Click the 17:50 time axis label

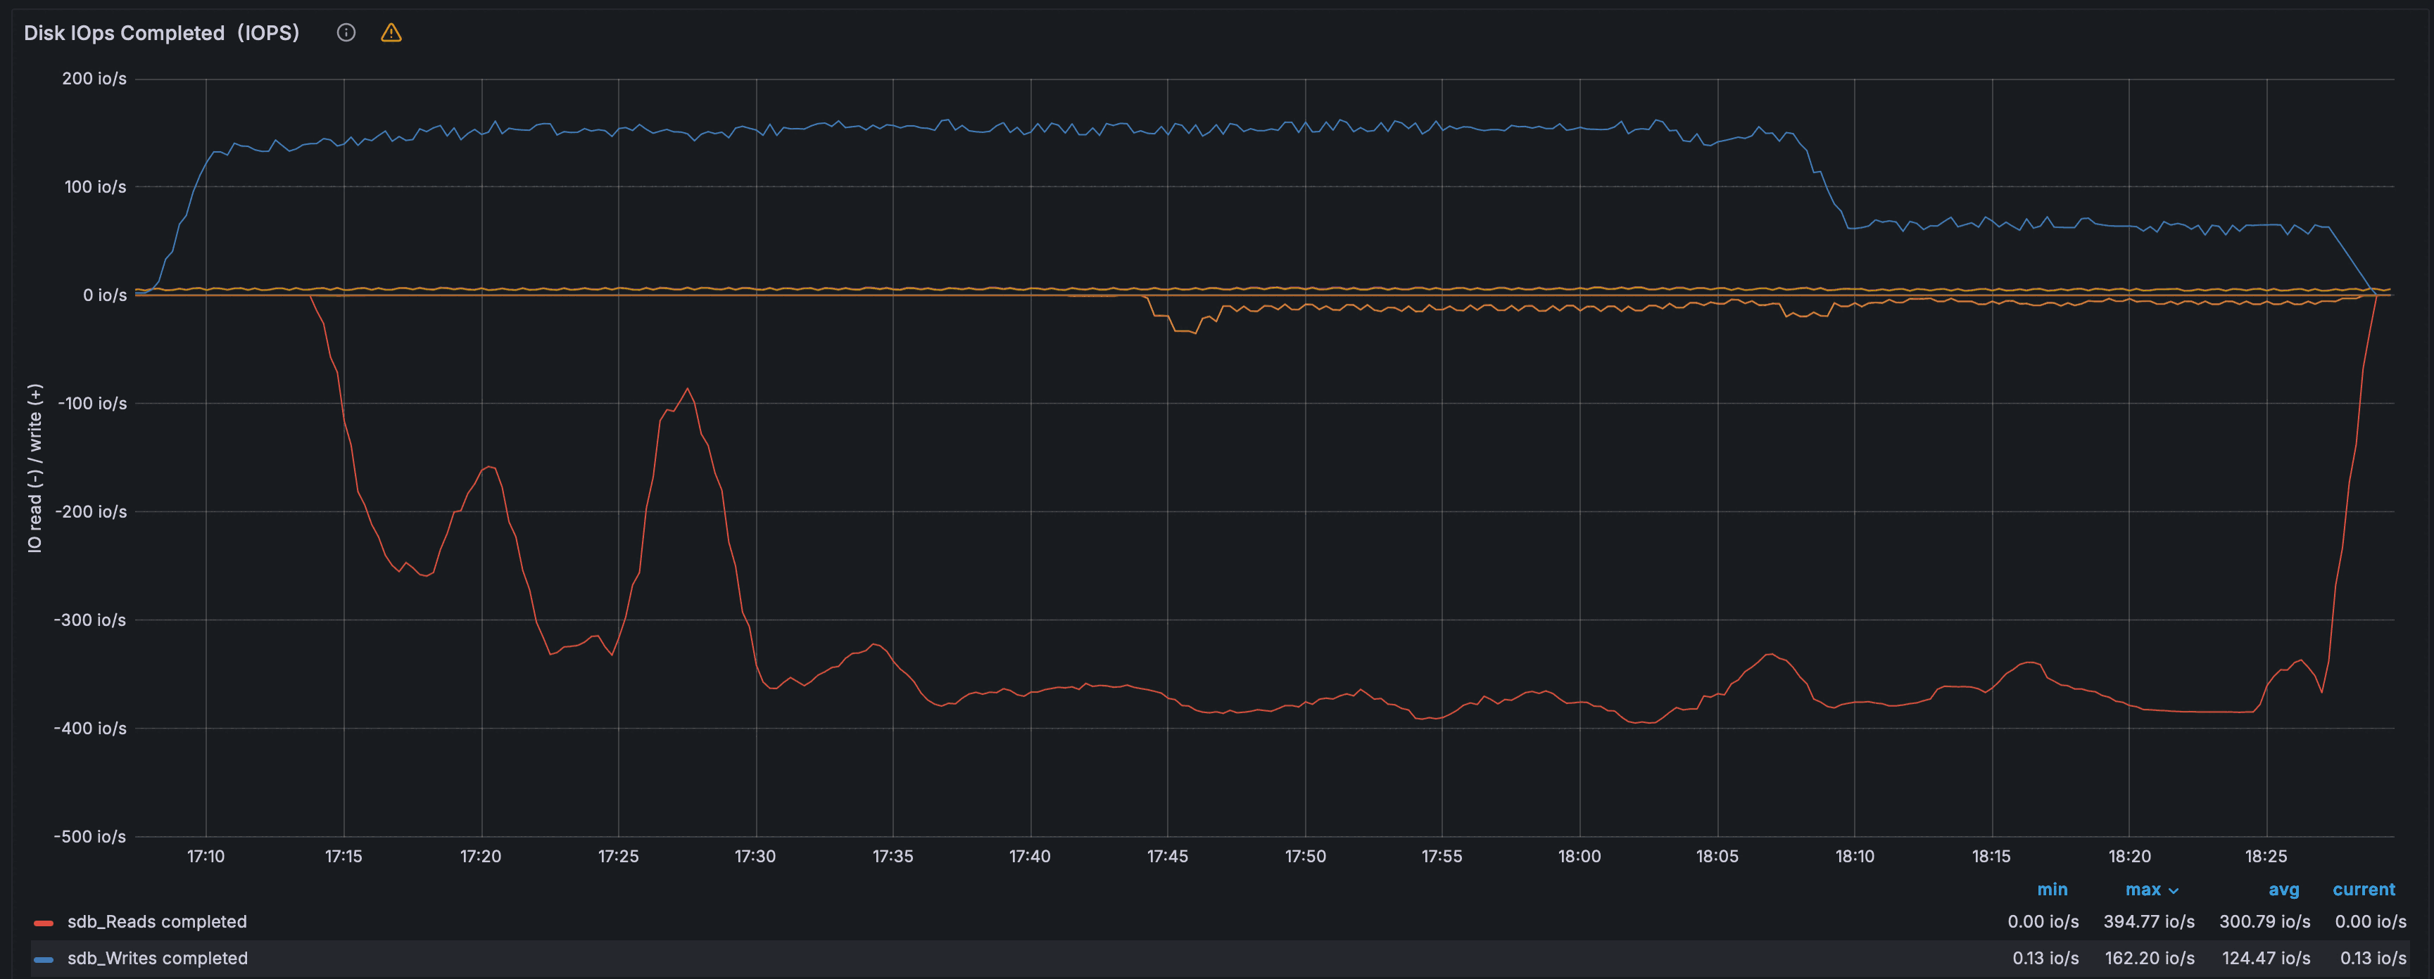point(1305,856)
